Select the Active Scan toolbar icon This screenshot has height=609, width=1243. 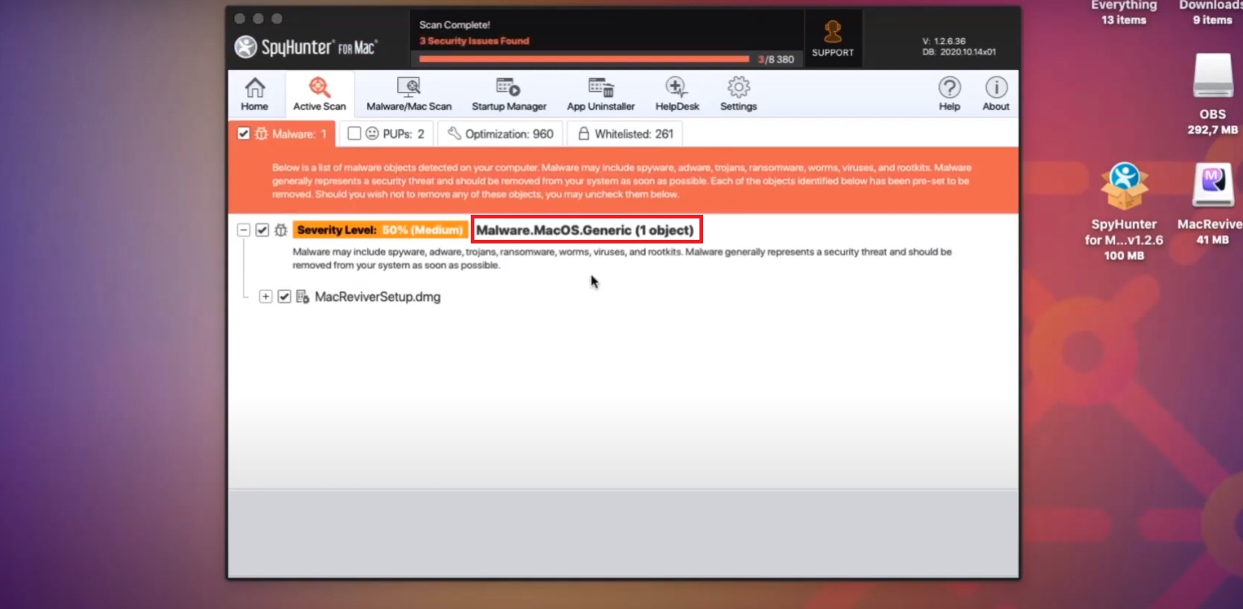point(319,93)
